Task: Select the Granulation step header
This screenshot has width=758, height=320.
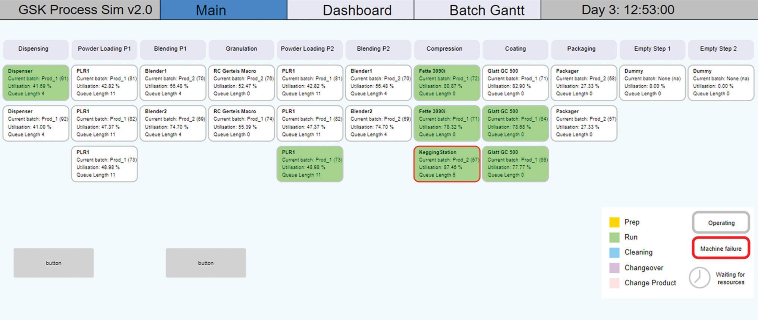Action: (241, 49)
